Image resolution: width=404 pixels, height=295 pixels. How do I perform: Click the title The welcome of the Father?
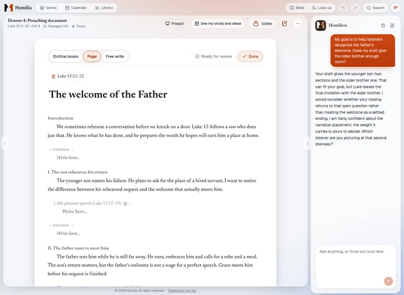(x=108, y=94)
